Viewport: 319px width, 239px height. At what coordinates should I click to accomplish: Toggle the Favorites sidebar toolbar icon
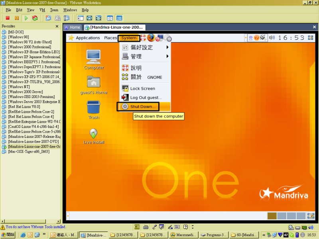[x=81, y=18]
